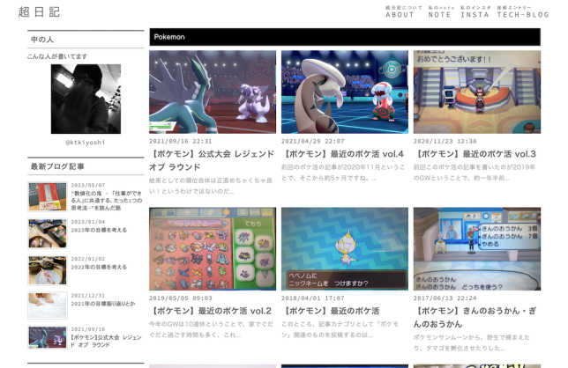Click the date 2020/11/23 12:38
This screenshot has height=368, width=568.
[445, 142]
